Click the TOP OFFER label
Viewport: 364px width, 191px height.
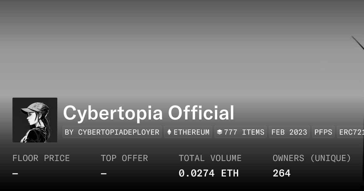coord(124,158)
